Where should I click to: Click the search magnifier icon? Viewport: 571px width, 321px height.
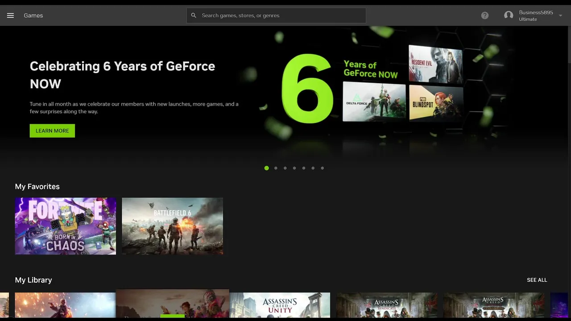[x=194, y=16]
